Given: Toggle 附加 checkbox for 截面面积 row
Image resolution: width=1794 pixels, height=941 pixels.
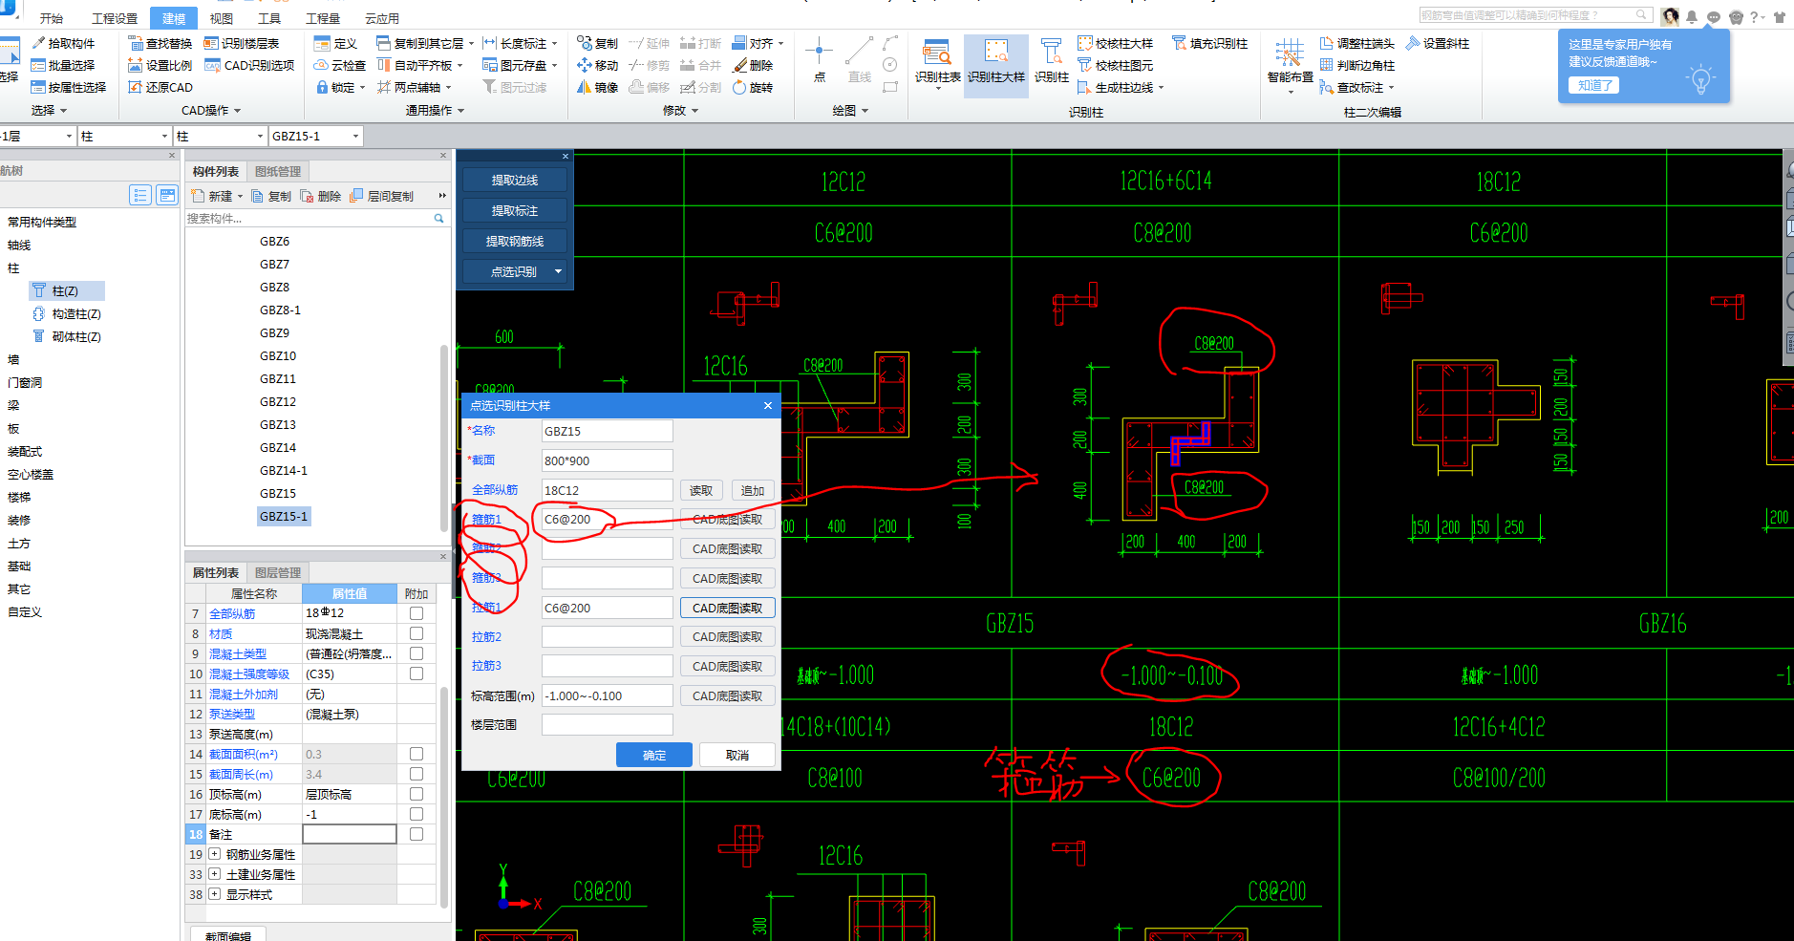Looking at the screenshot, I should [x=416, y=754].
